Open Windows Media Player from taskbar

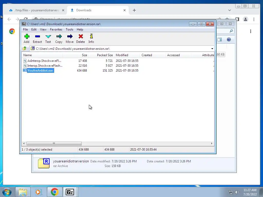coord(39,192)
